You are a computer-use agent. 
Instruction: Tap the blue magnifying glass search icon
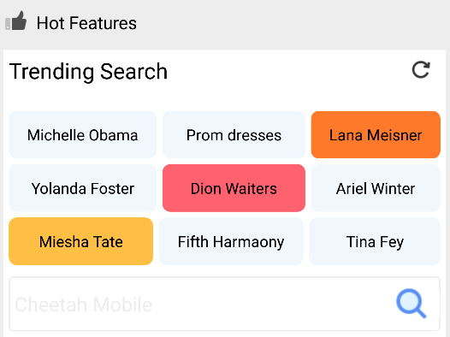click(412, 304)
